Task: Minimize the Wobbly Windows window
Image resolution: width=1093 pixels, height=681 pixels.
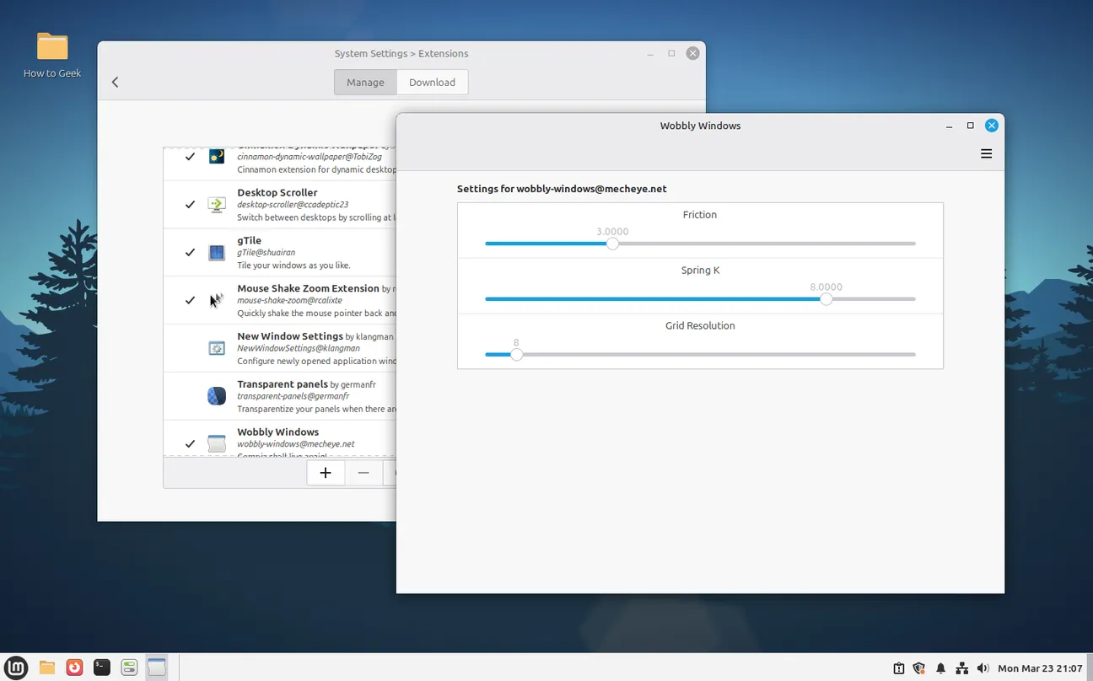Action: 950,126
